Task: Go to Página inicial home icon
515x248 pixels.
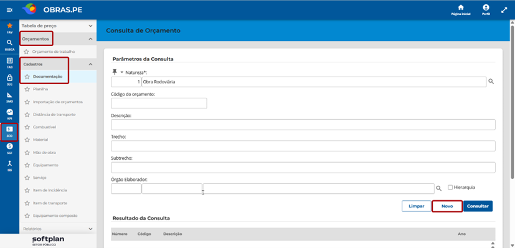Action: pos(461,7)
